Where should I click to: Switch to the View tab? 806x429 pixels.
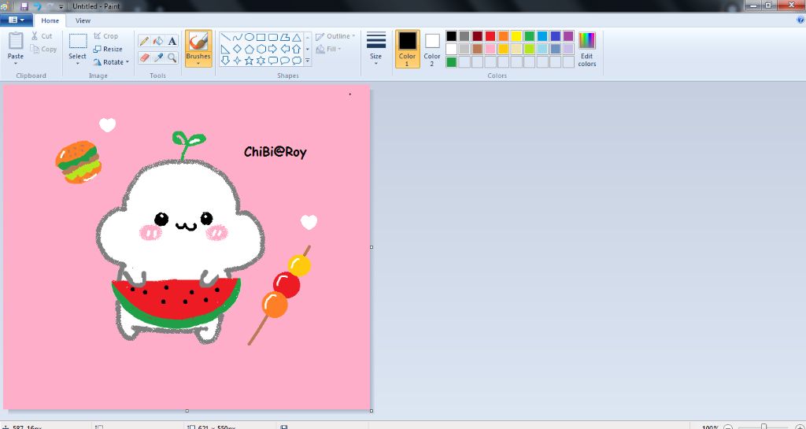click(83, 20)
